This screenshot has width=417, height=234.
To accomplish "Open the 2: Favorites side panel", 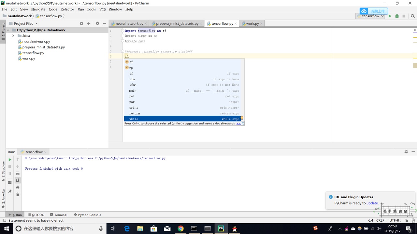I will coord(3,198).
